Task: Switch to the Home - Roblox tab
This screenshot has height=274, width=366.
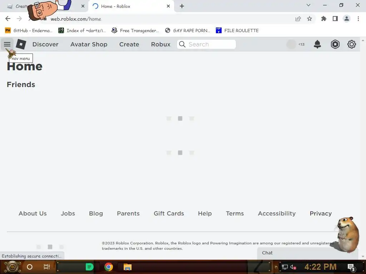Action: pyautogui.click(x=131, y=6)
